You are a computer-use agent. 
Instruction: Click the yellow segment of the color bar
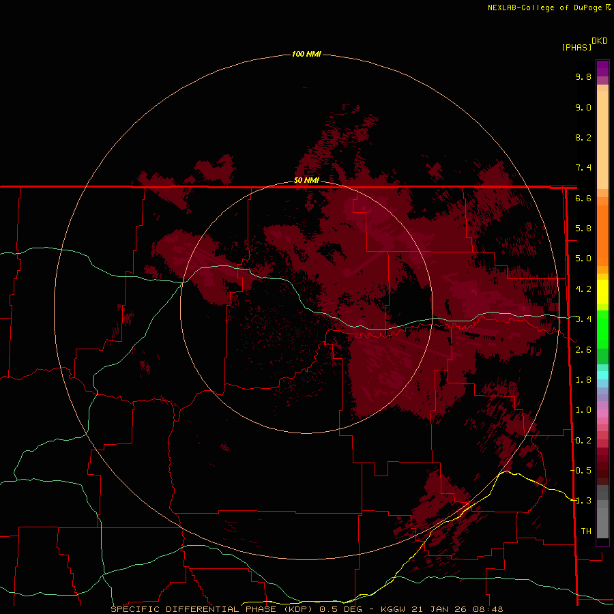click(602, 292)
